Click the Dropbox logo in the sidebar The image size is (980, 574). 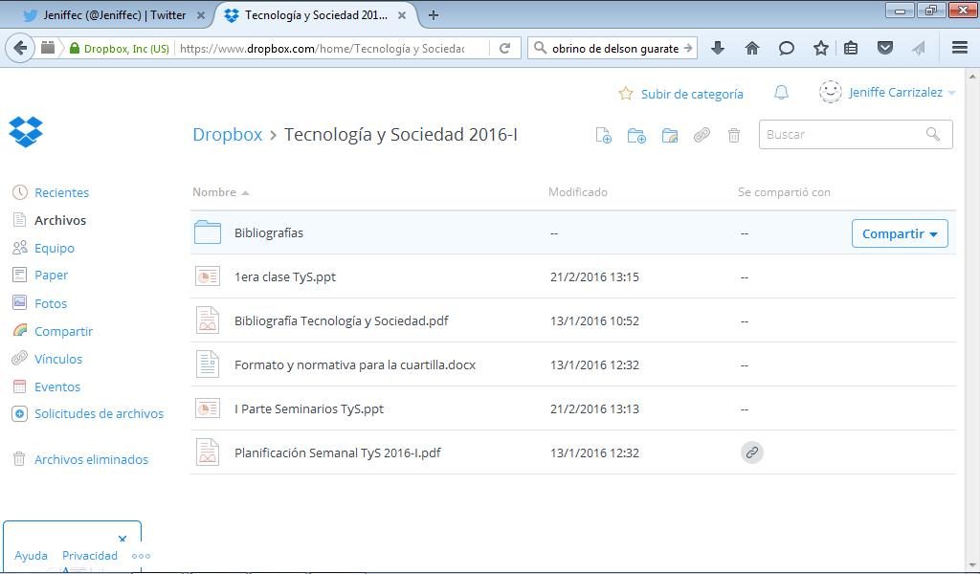(x=26, y=132)
